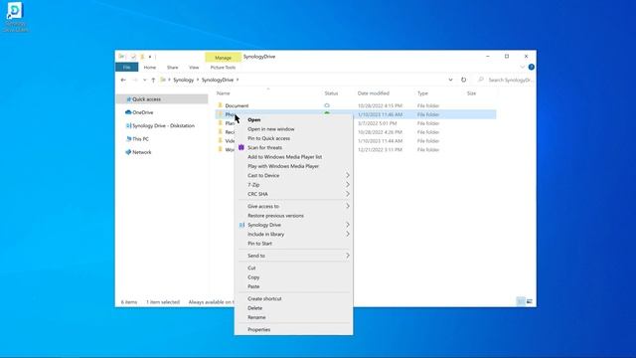636x358 pixels.
Task: Click the purple Scan for threats icon
Action: click(241, 147)
